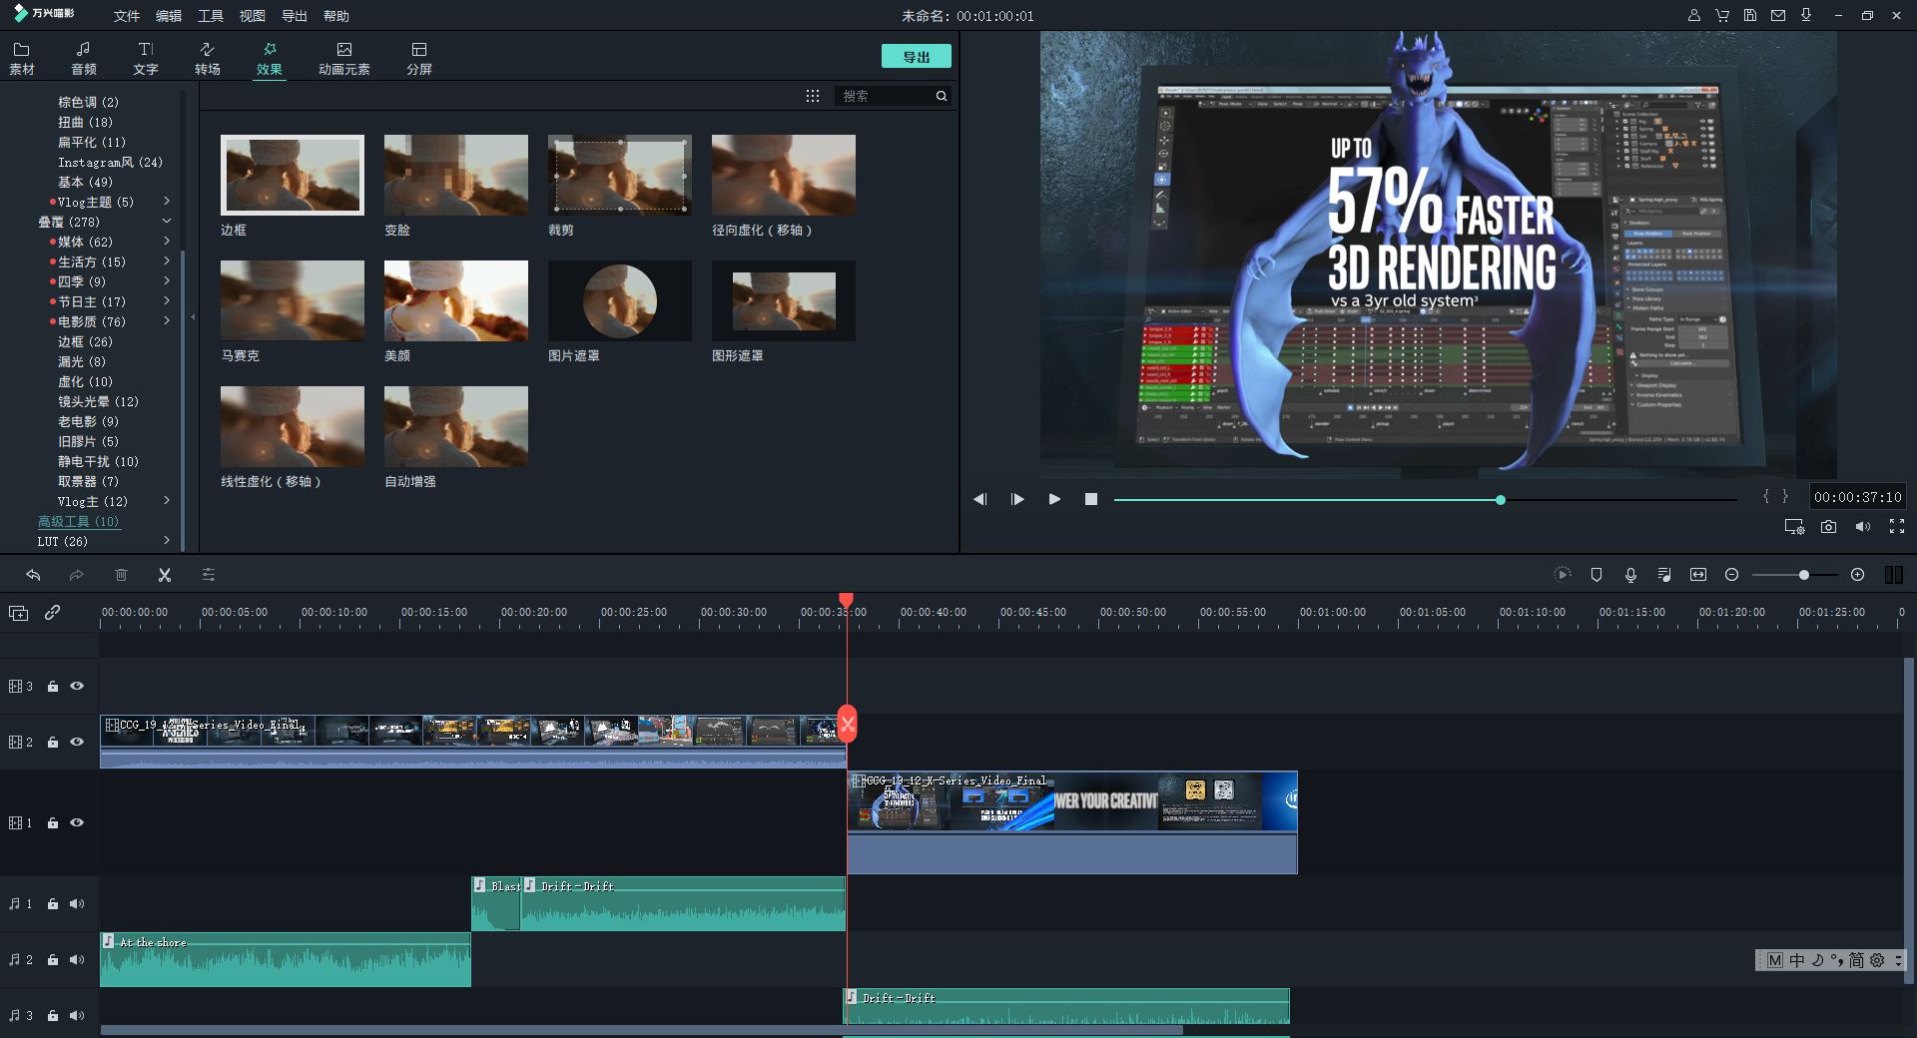This screenshot has width=1917, height=1038.
Task: Stop the preview playback
Action: click(x=1091, y=499)
